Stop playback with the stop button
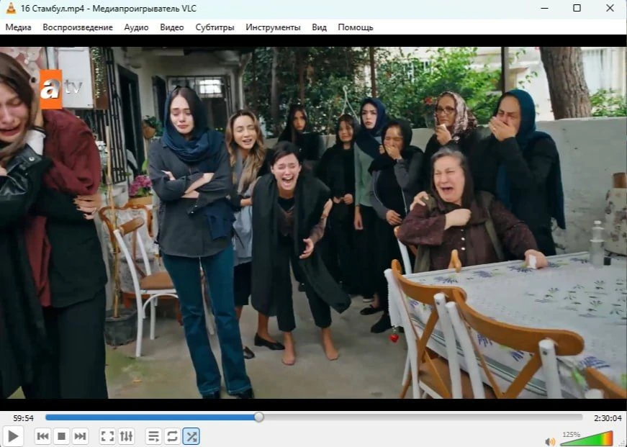Screen dimensions: 627x447 [62, 436]
